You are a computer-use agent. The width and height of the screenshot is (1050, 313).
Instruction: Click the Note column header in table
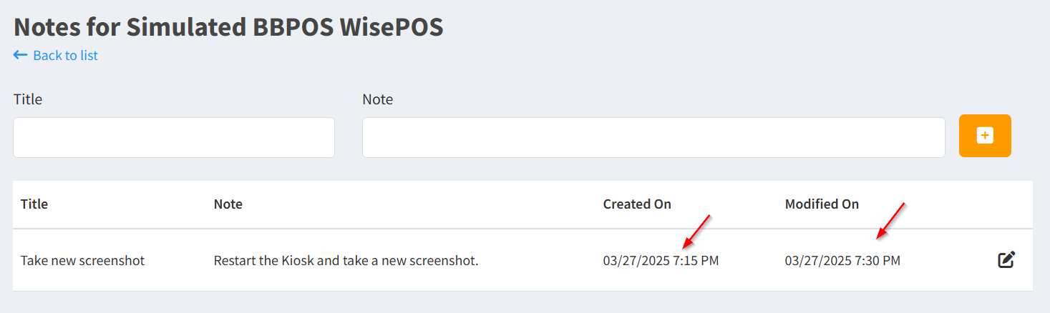pos(228,204)
